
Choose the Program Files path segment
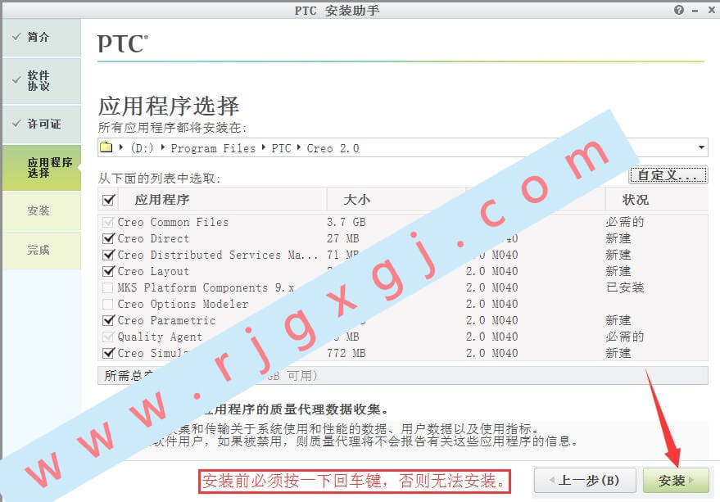(213, 148)
